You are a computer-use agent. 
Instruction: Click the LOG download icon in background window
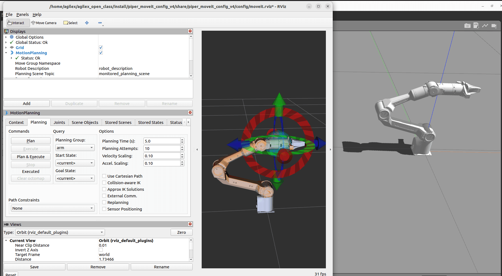point(476,26)
